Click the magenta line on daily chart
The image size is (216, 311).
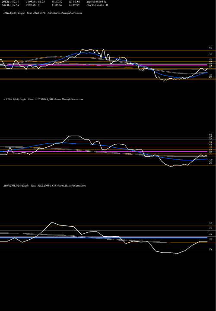pos(104,65)
